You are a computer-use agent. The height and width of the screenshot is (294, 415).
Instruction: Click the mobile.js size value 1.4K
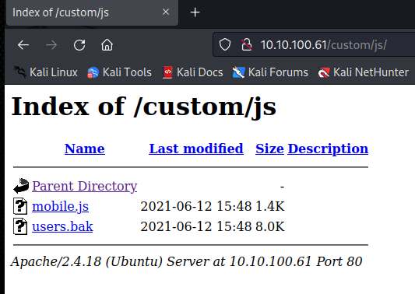point(270,206)
